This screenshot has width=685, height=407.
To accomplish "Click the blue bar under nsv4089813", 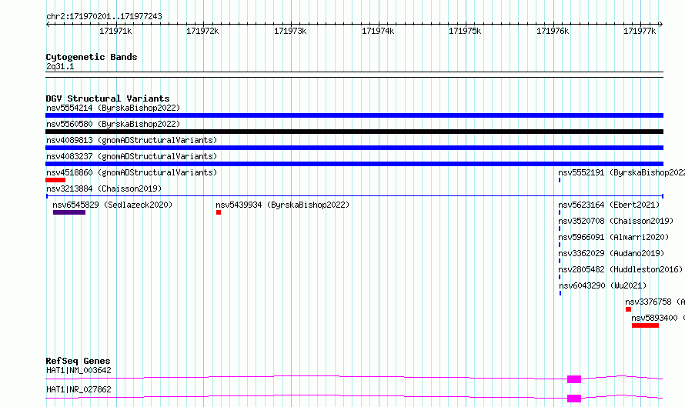I will coord(354,148).
